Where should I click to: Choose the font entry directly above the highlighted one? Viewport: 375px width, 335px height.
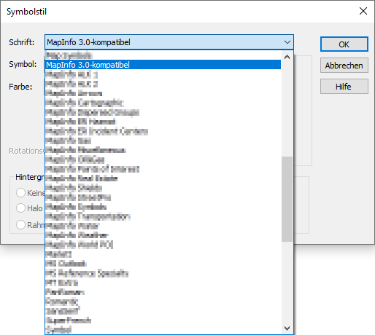[x=163, y=55]
